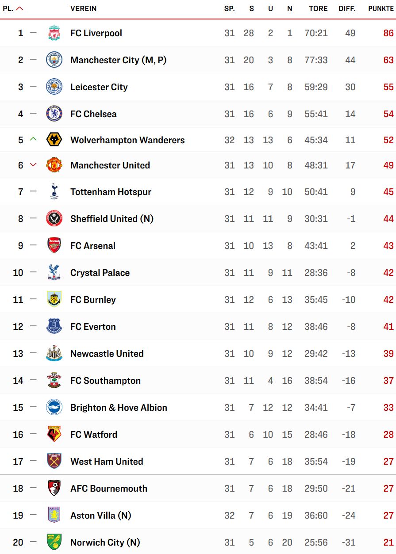
Task: Select the VEREIN column header
Action: pyautogui.click(x=83, y=8)
